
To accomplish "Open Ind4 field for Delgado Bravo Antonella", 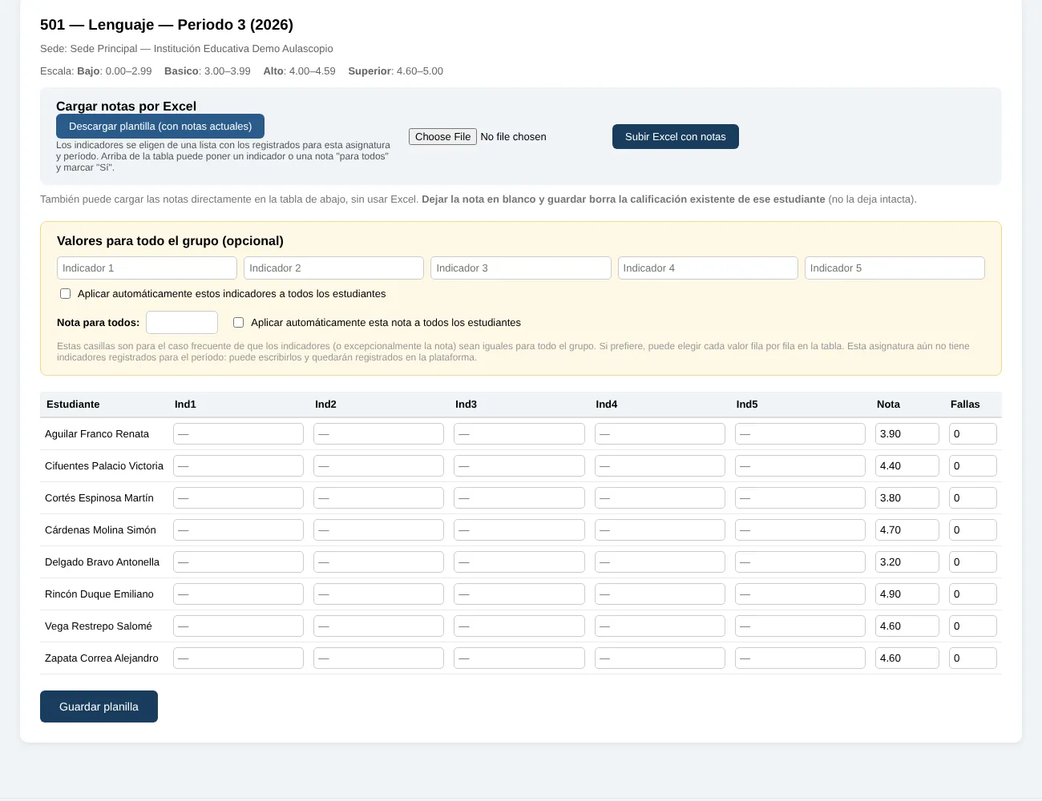I will (x=660, y=562).
